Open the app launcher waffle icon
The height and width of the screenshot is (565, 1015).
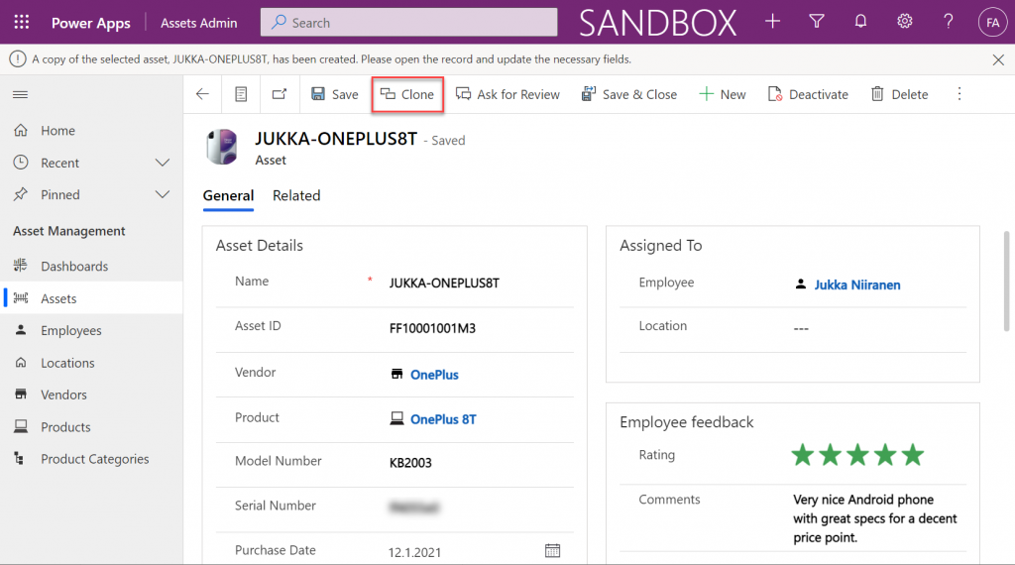click(x=22, y=22)
